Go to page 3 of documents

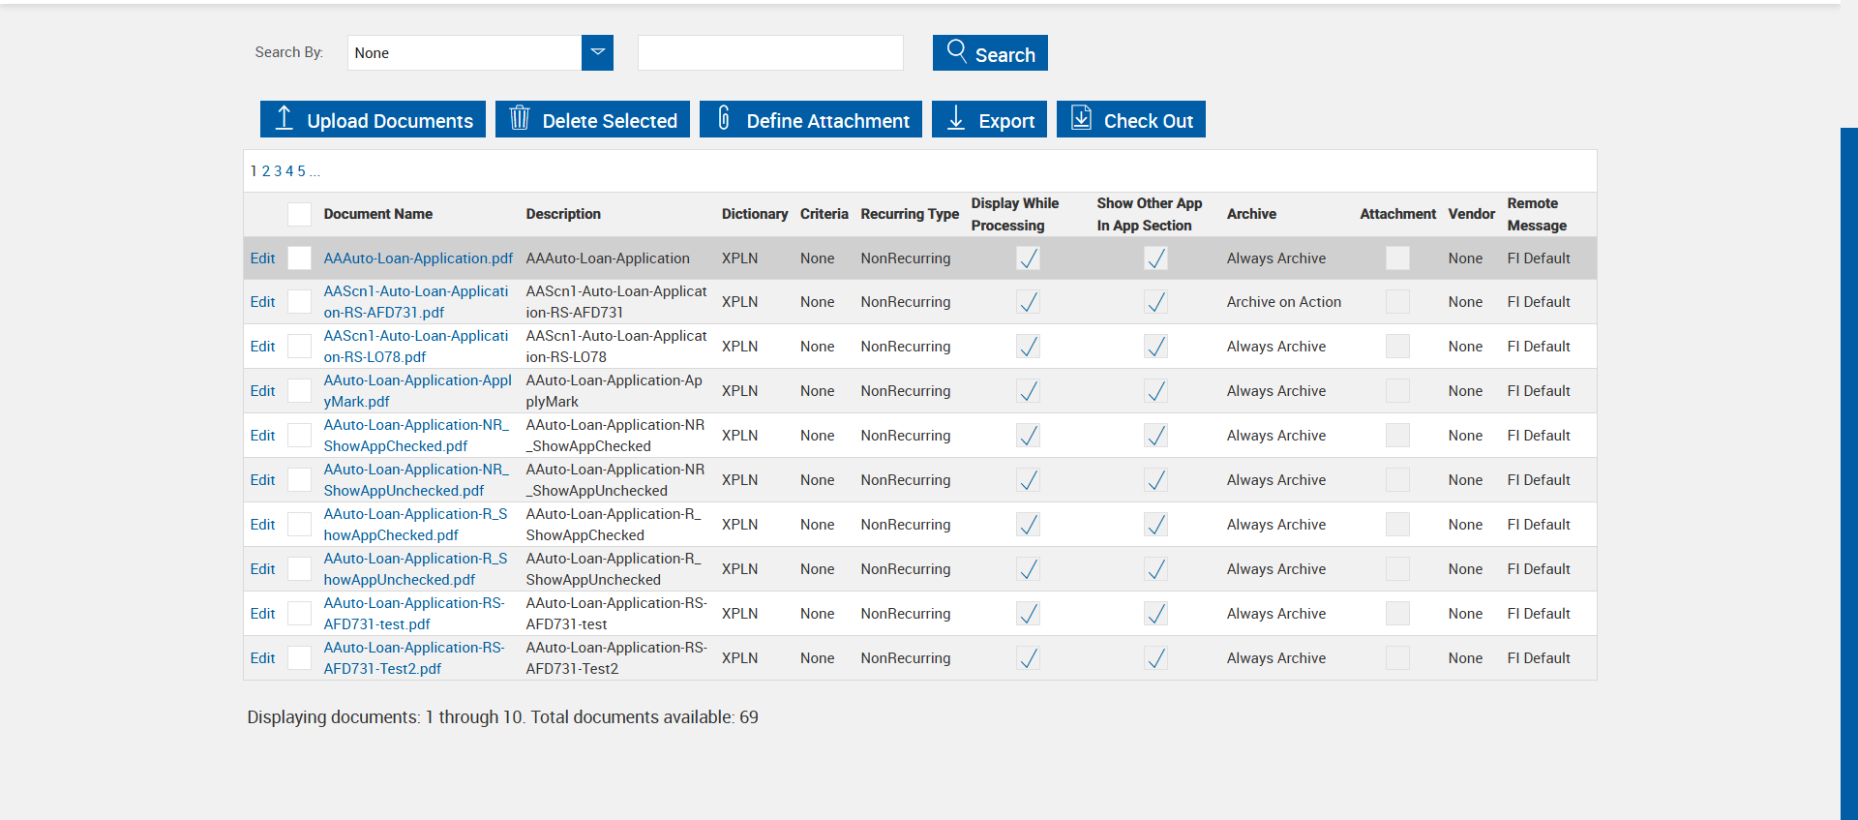278,171
